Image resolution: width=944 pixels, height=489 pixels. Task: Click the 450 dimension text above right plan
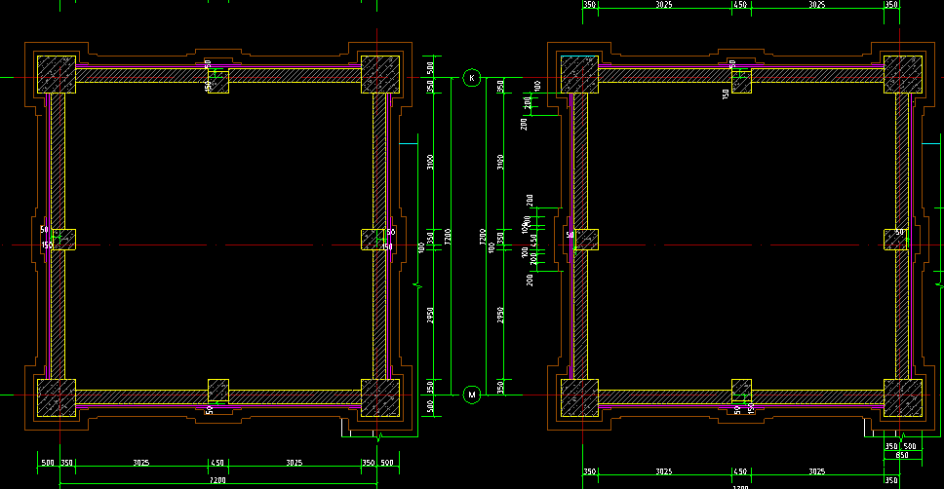tap(740, 5)
